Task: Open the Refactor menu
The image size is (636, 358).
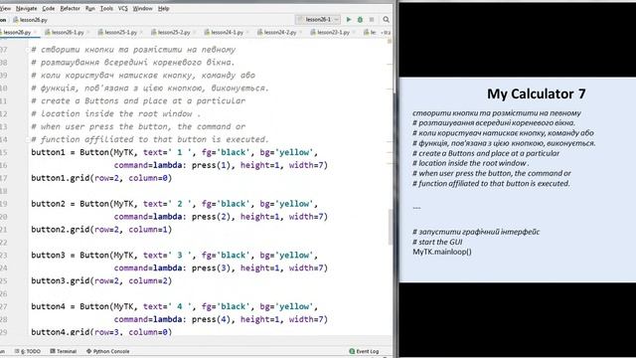Action: (x=71, y=8)
